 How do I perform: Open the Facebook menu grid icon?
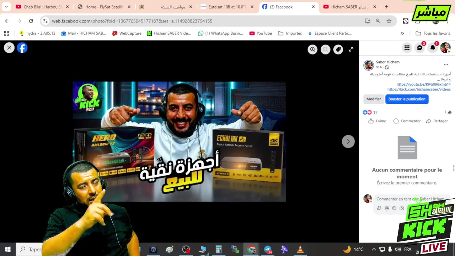[407, 48]
